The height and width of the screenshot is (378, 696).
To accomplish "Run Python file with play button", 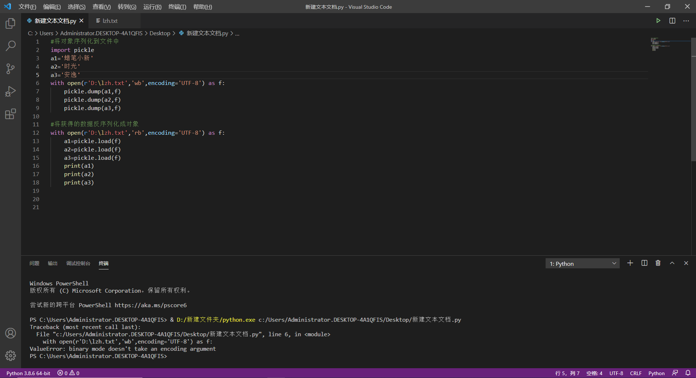I will click(x=658, y=21).
